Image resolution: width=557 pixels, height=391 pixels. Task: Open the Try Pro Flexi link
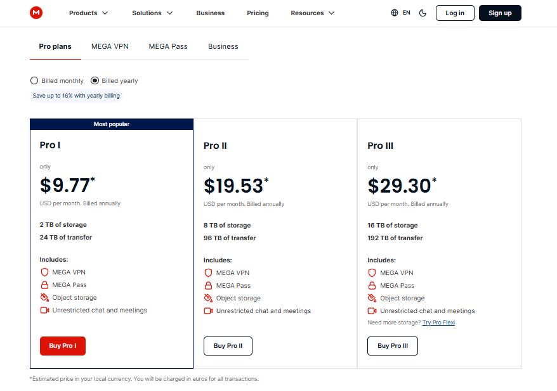(438, 323)
